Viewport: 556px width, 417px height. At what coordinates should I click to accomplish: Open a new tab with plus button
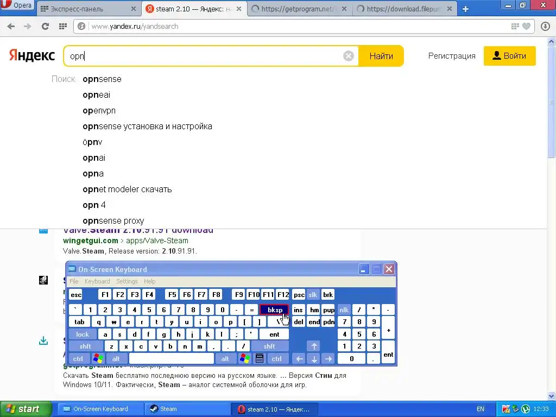coord(465,9)
